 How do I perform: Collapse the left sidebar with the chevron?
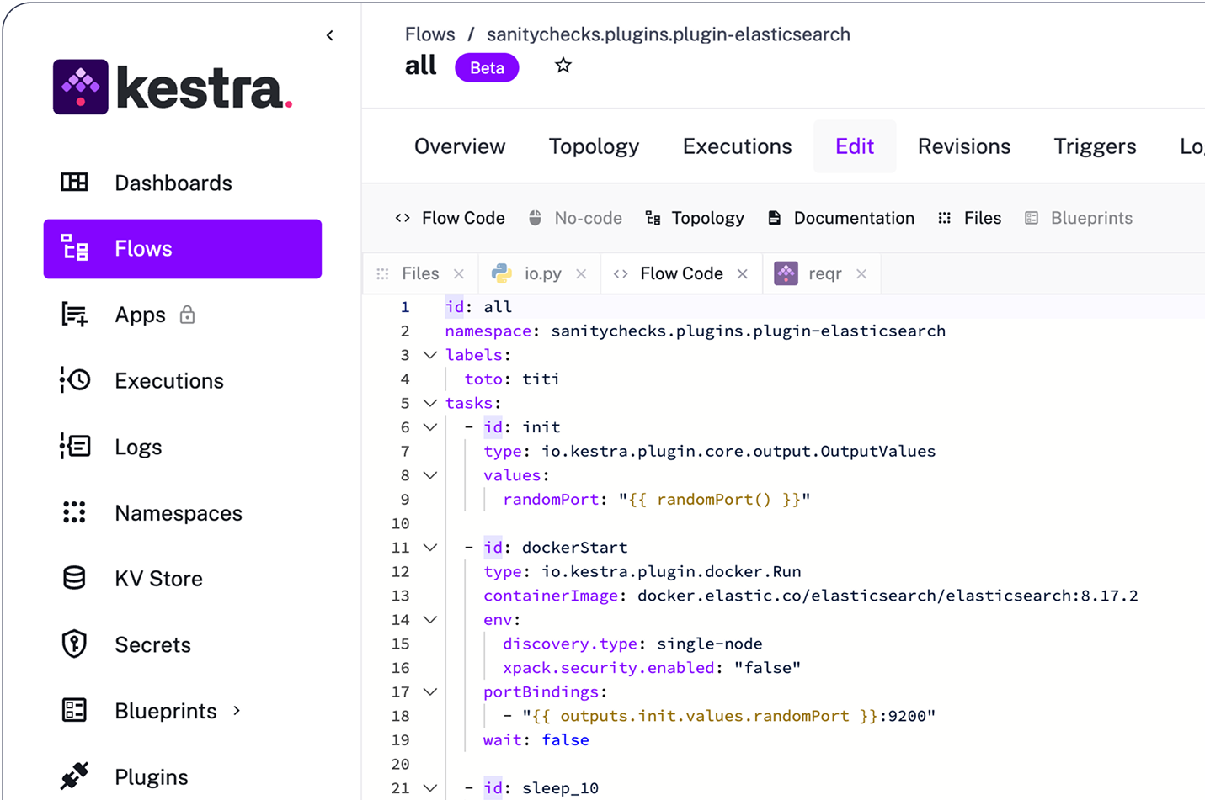[x=330, y=35]
